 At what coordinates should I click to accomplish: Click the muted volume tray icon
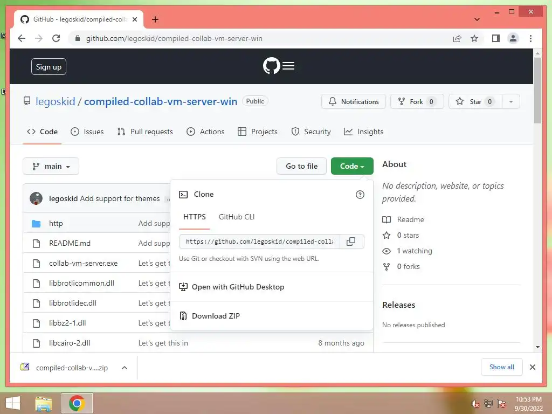(475, 403)
